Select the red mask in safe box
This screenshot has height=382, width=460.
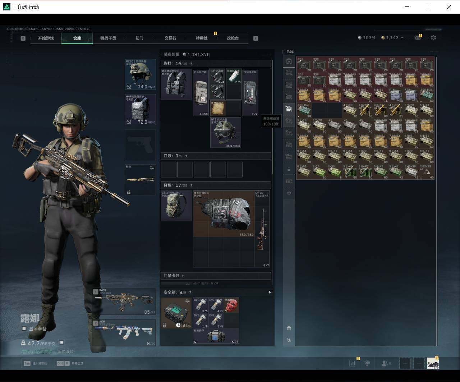(231, 305)
